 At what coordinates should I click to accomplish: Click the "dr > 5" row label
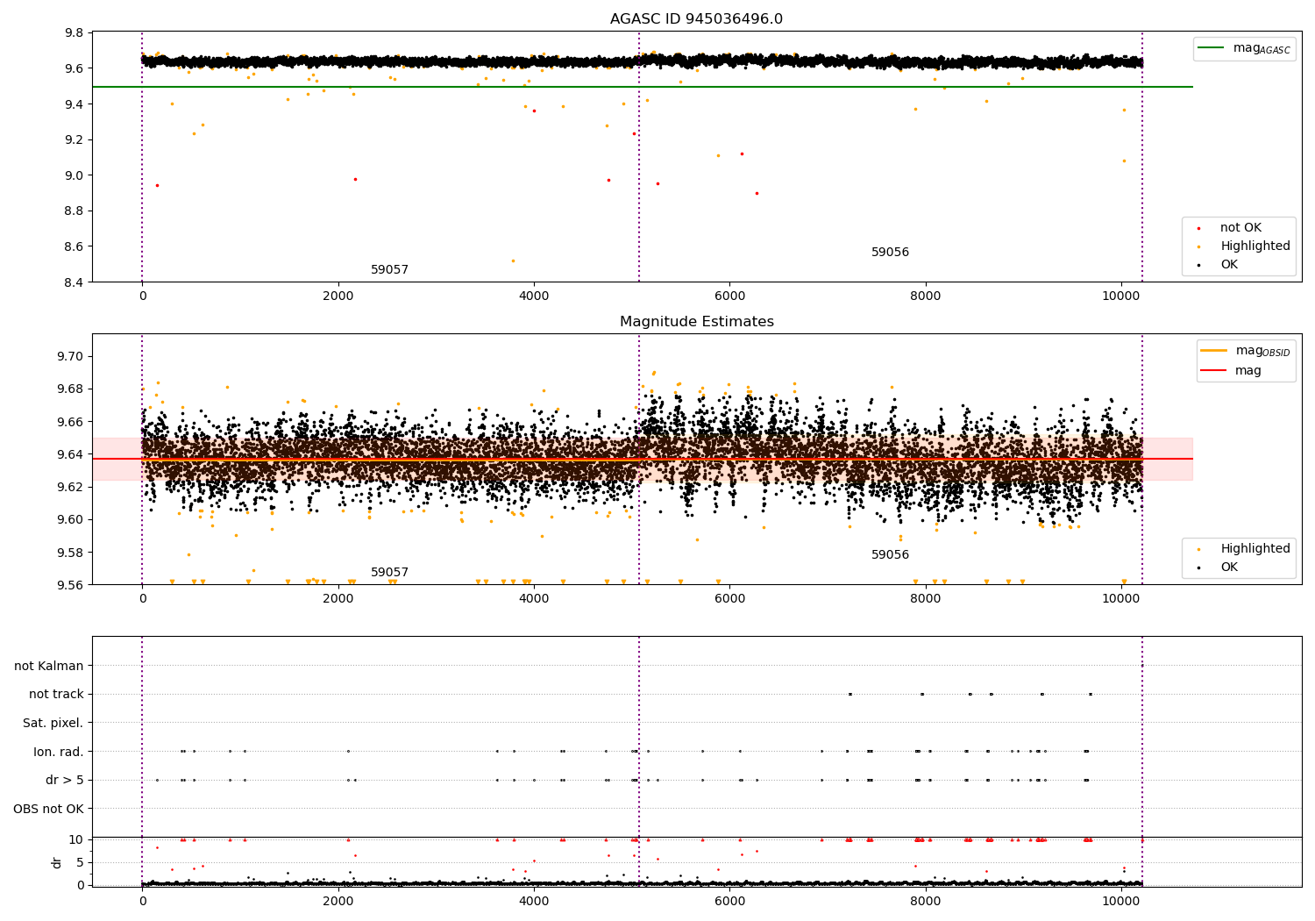point(65,780)
